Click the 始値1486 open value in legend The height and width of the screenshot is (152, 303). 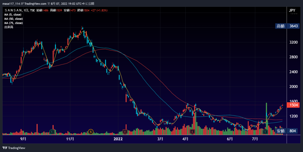tap(42, 10)
